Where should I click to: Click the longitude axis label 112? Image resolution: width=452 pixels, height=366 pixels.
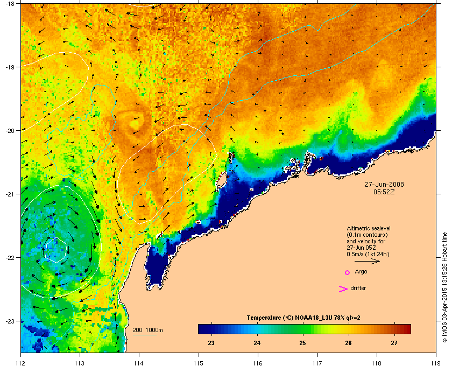pyautogui.click(x=21, y=363)
